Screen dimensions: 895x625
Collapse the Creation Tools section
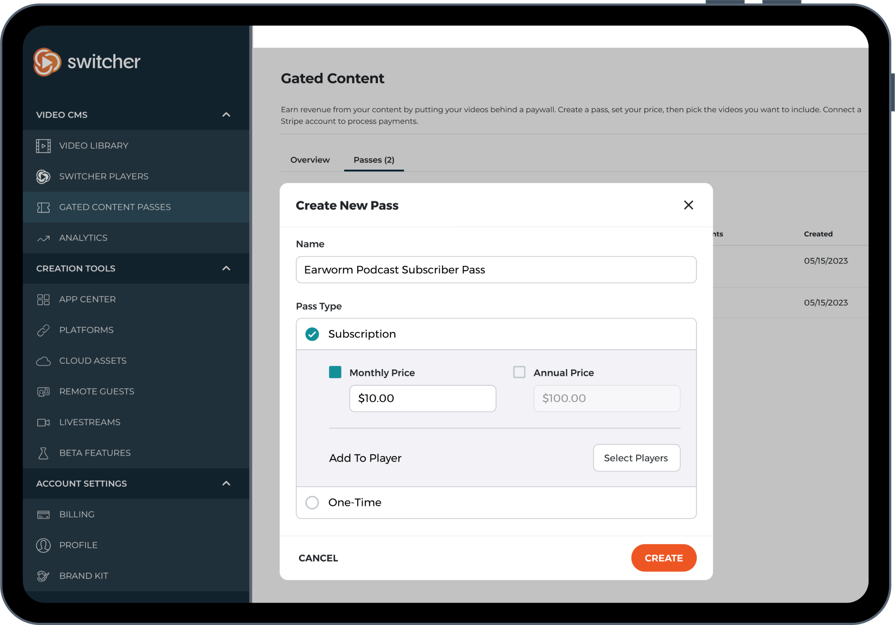tap(226, 268)
